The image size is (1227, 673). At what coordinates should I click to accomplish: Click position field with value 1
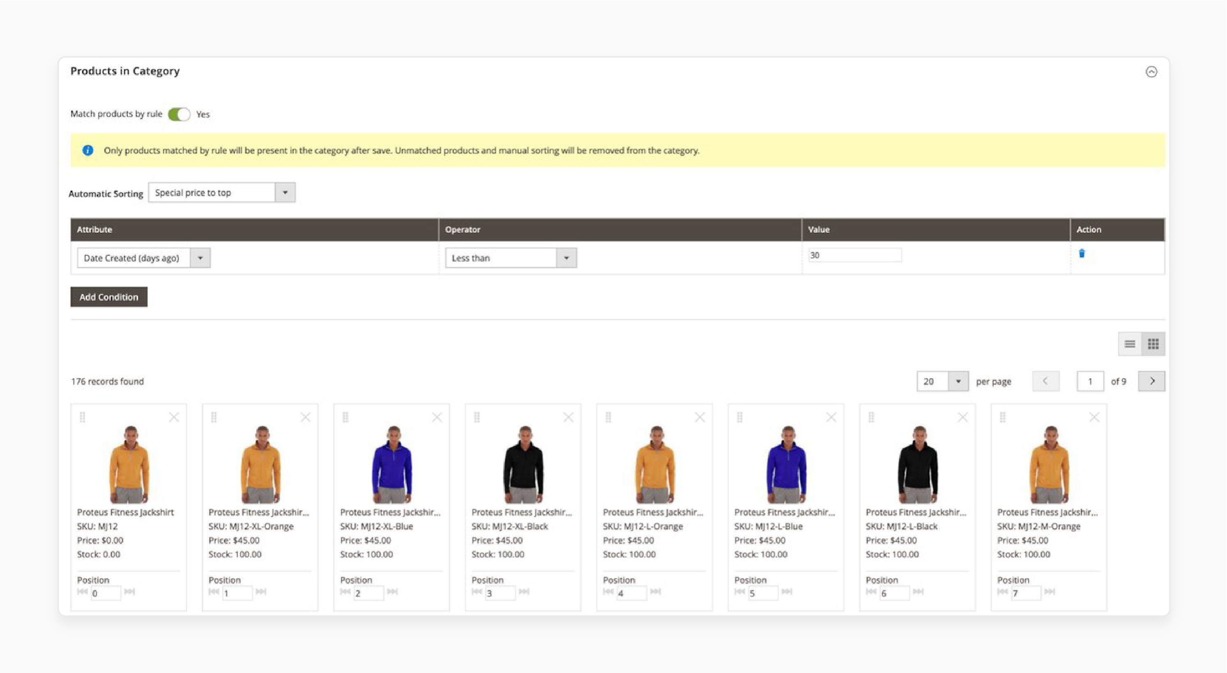point(237,593)
